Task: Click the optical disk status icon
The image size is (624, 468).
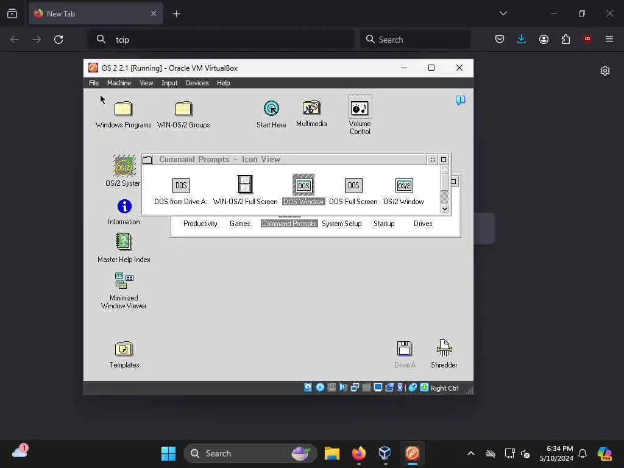Action: [x=320, y=388]
